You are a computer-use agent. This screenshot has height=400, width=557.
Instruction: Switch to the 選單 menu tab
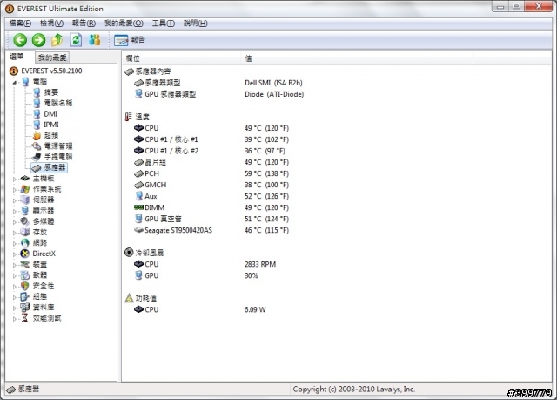[17, 57]
